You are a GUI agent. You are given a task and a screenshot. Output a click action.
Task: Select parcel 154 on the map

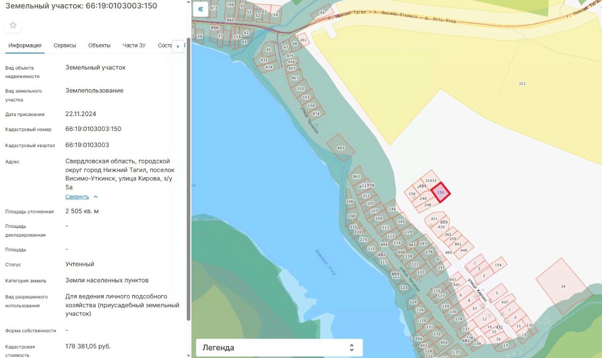tap(498, 265)
